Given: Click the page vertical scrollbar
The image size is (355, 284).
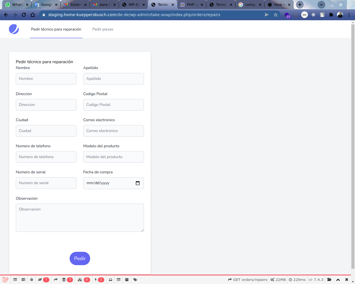Looking at the screenshot, I should point(353,139).
